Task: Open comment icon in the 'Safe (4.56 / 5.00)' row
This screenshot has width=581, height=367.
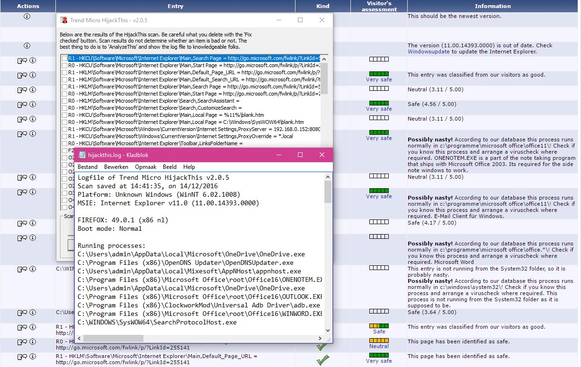Action: pos(22,105)
